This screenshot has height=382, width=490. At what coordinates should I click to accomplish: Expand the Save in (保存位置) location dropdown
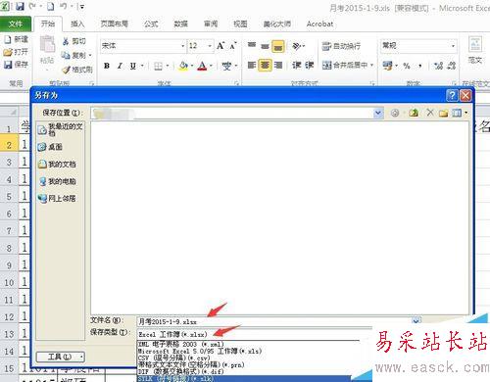[378, 113]
